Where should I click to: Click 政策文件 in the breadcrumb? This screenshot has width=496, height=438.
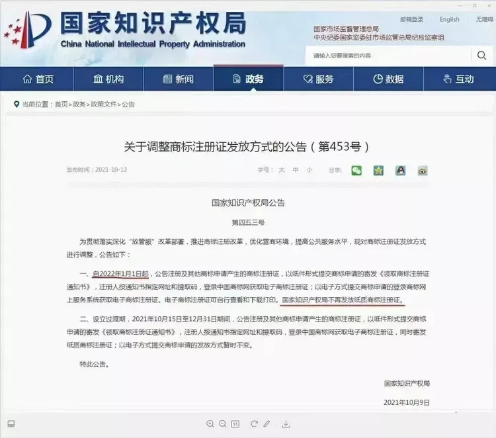104,105
